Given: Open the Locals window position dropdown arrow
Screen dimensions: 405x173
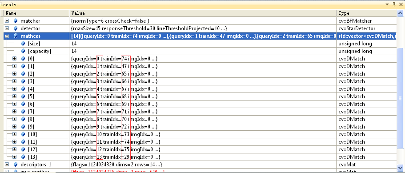Looking at the screenshot, I should tap(387, 4).
